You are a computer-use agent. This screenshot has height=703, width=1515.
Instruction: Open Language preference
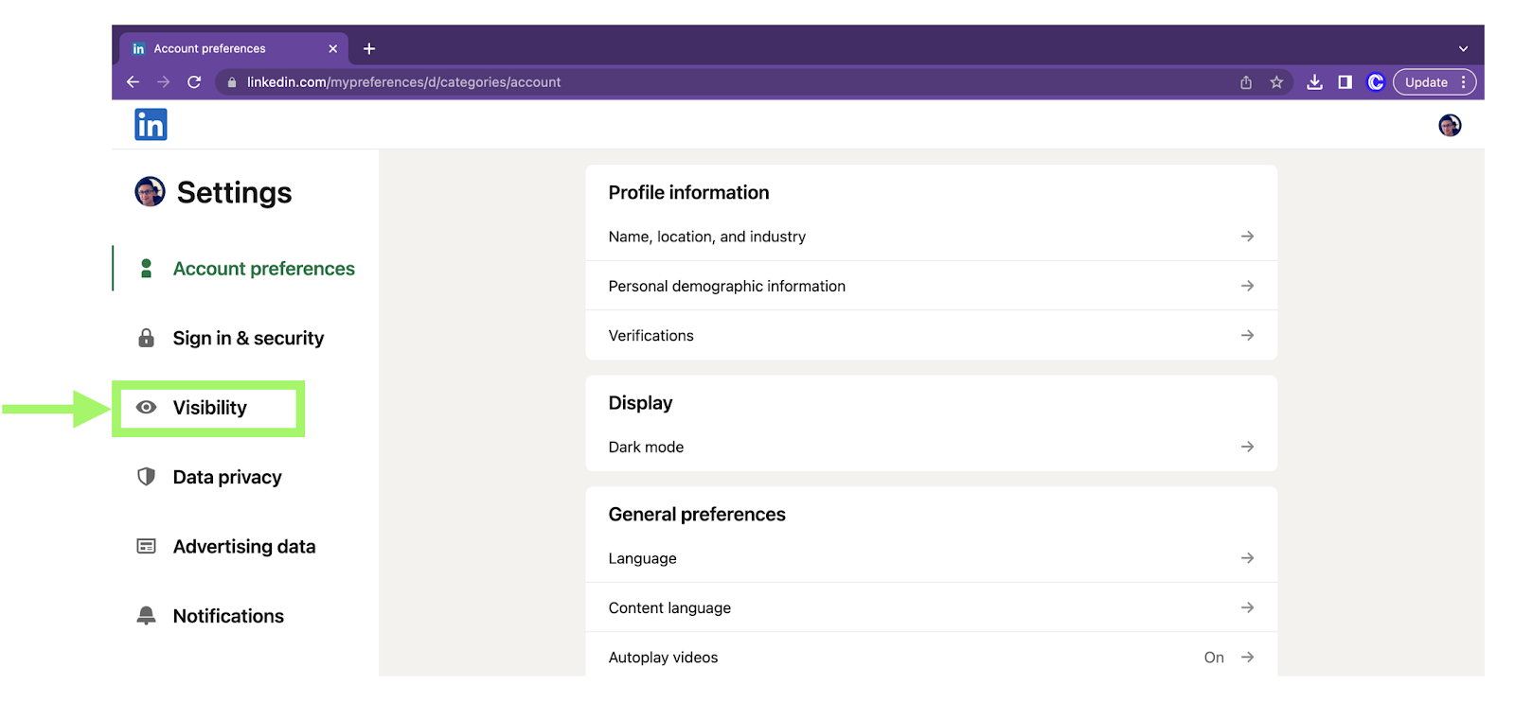(931, 558)
